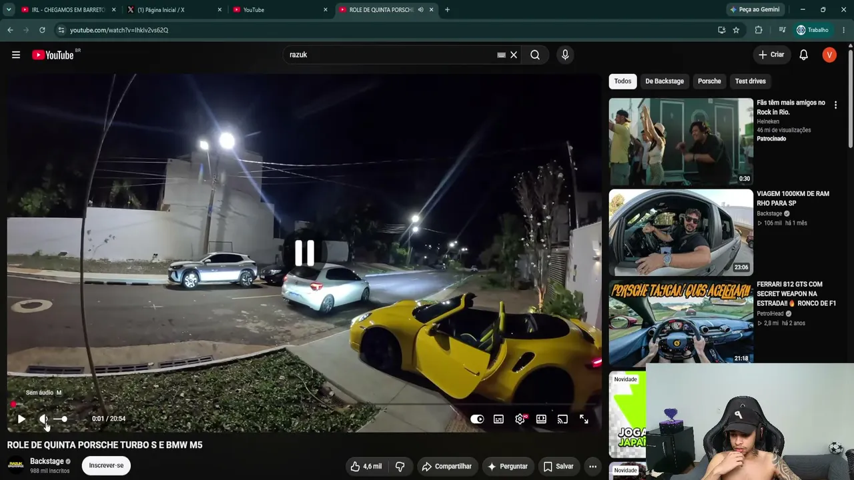Toggle the autoplay switch in the player
This screenshot has width=854, height=480.
click(477, 419)
